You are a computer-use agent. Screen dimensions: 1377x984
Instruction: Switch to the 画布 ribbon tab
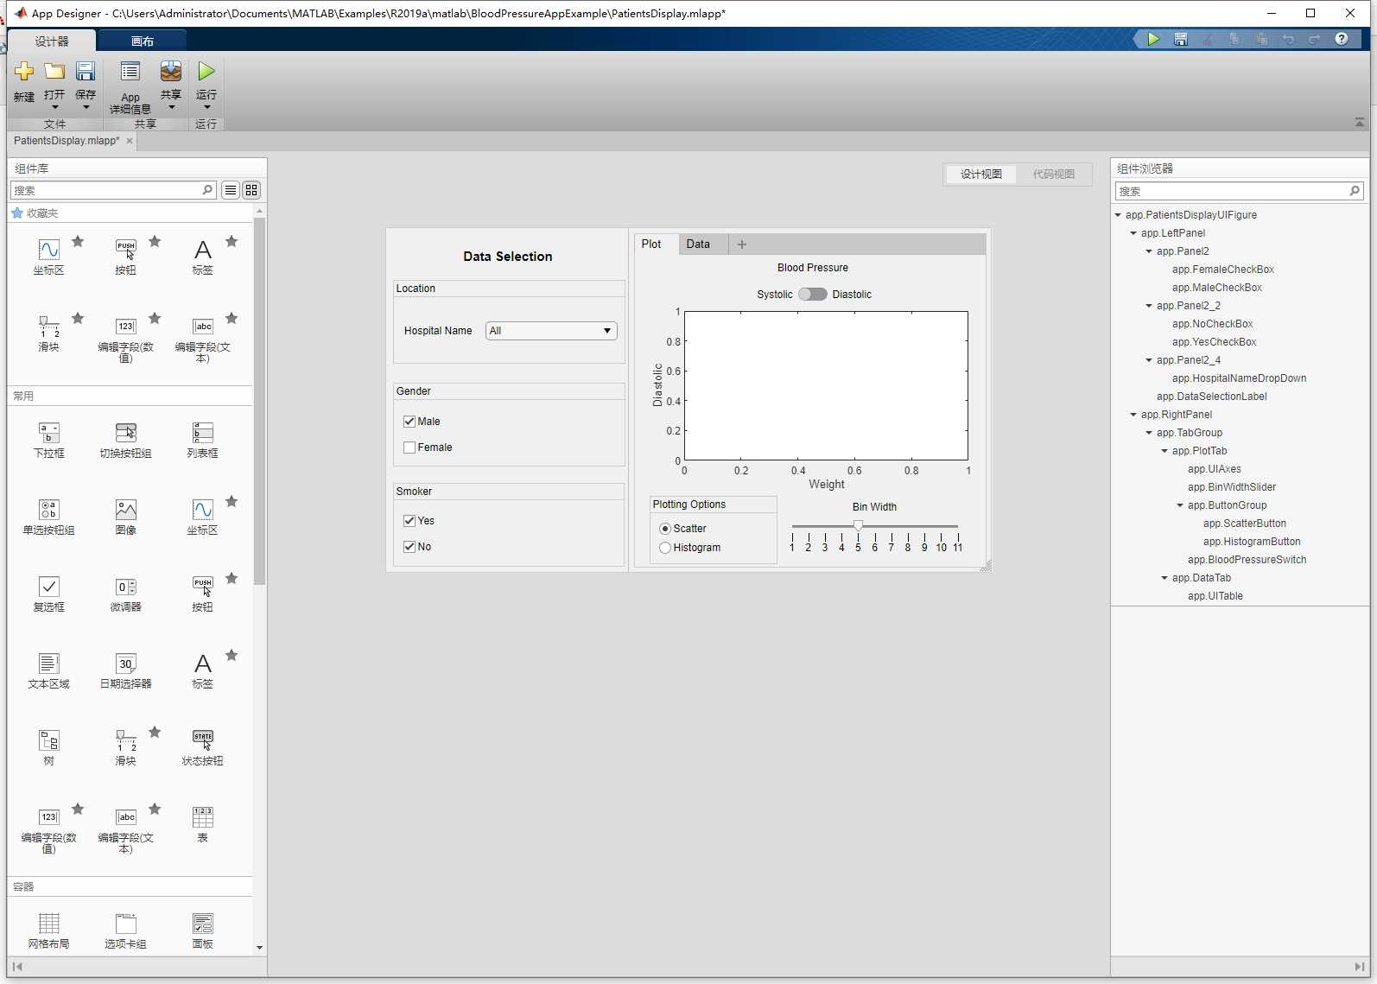[143, 41]
